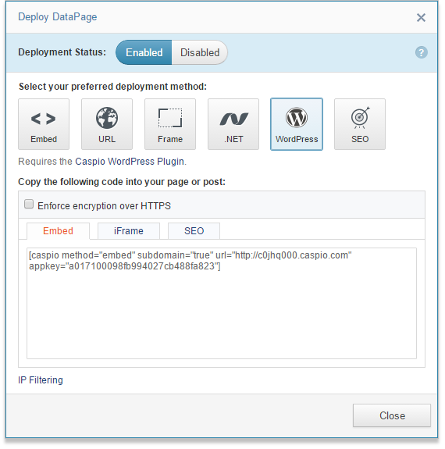Switch to the iFrame code tab

pyautogui.click(x=129, y=231)
